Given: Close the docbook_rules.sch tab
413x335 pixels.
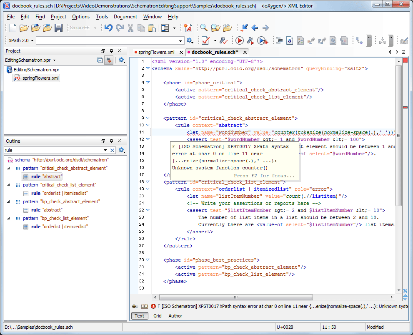Looking at the screenshot, I should point(245,52).
